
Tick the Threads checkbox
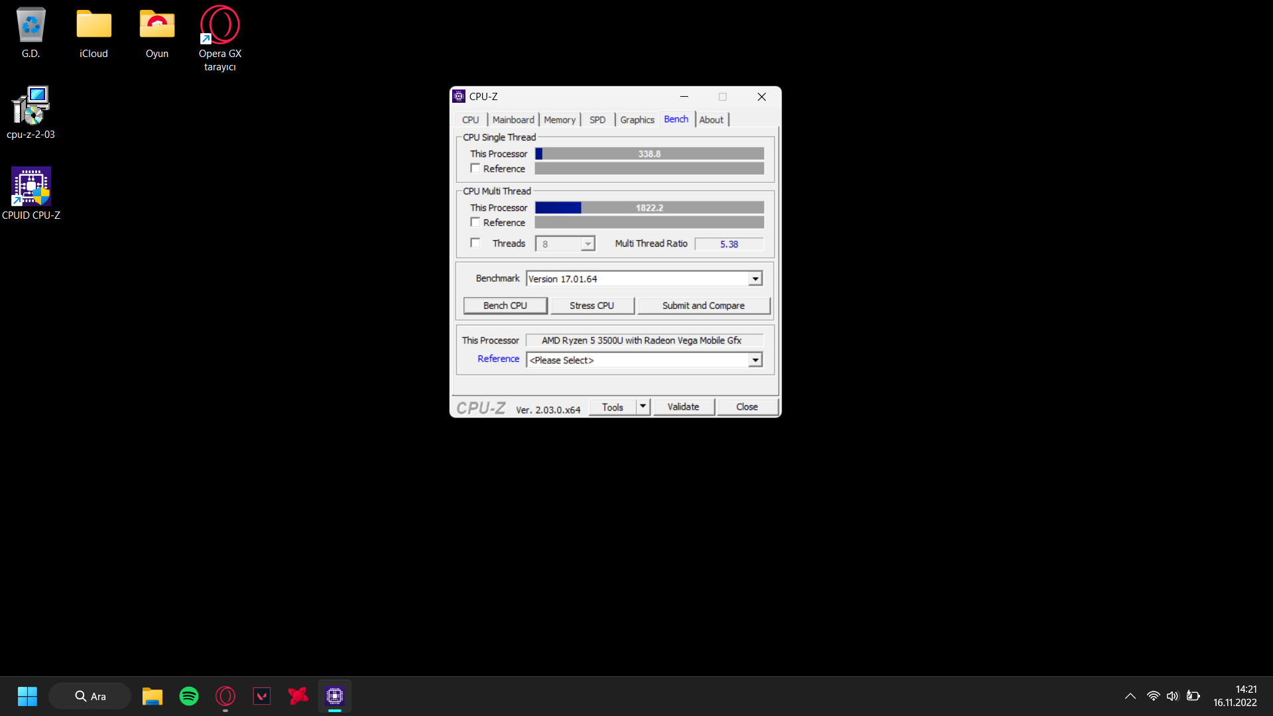pos(475,243)
